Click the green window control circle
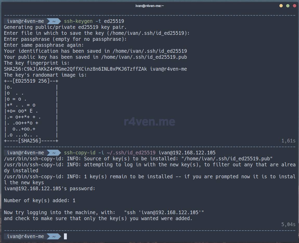Viewport: 299px width, 243px height. 288,5
